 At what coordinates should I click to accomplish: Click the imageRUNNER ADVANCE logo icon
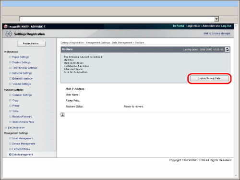point(6,26)
